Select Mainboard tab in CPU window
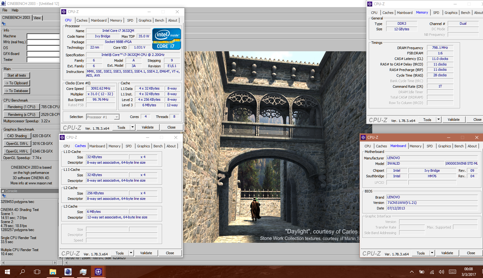This screenshot has width=483, height=278. (x=99, y=20)
